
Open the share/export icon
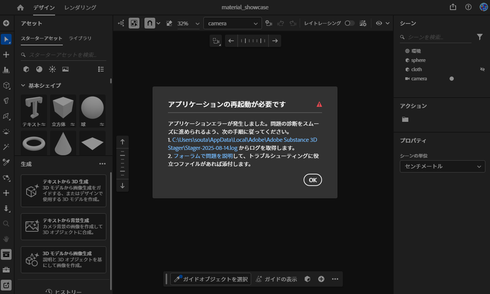tap(453, 7)
